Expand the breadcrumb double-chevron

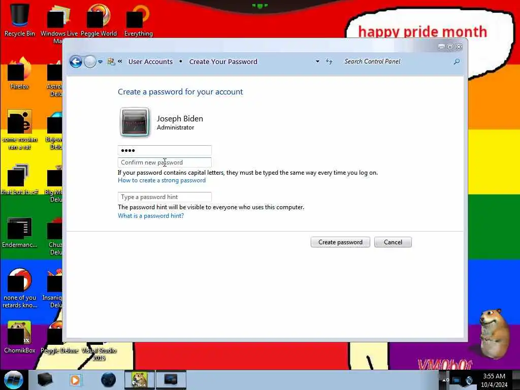tap(120, 61)
